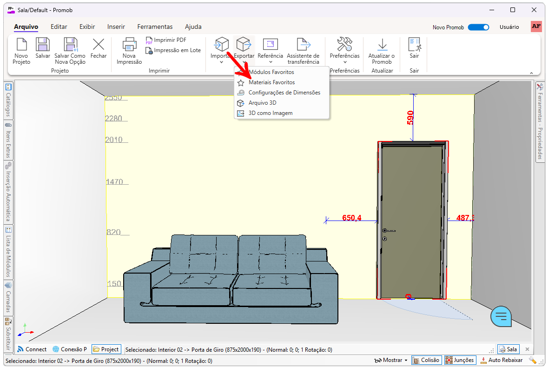Click the Sair exit icon

(x=414, y=45)
